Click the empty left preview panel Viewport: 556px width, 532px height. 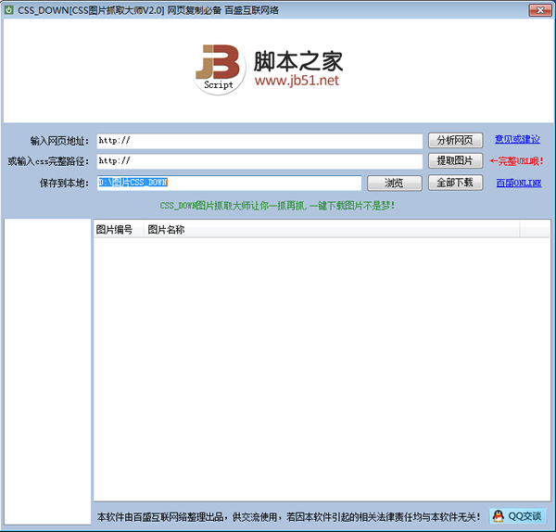point(47,371)
